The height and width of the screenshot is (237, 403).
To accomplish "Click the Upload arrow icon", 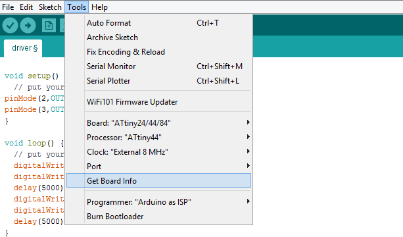I will [28, 25].
